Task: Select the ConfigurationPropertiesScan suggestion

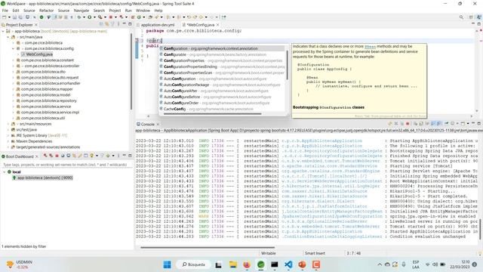Action: [x=222, y=73]
